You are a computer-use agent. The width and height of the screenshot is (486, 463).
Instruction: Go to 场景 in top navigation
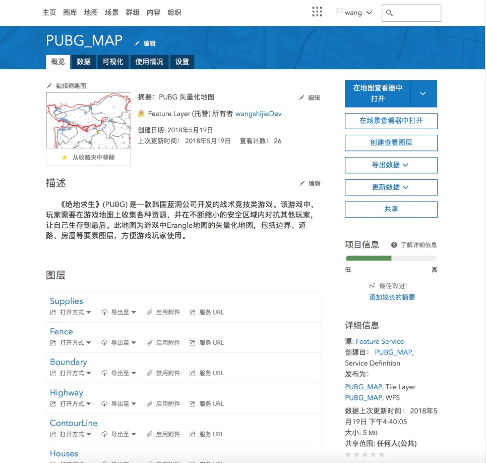[x=111, y=13]
